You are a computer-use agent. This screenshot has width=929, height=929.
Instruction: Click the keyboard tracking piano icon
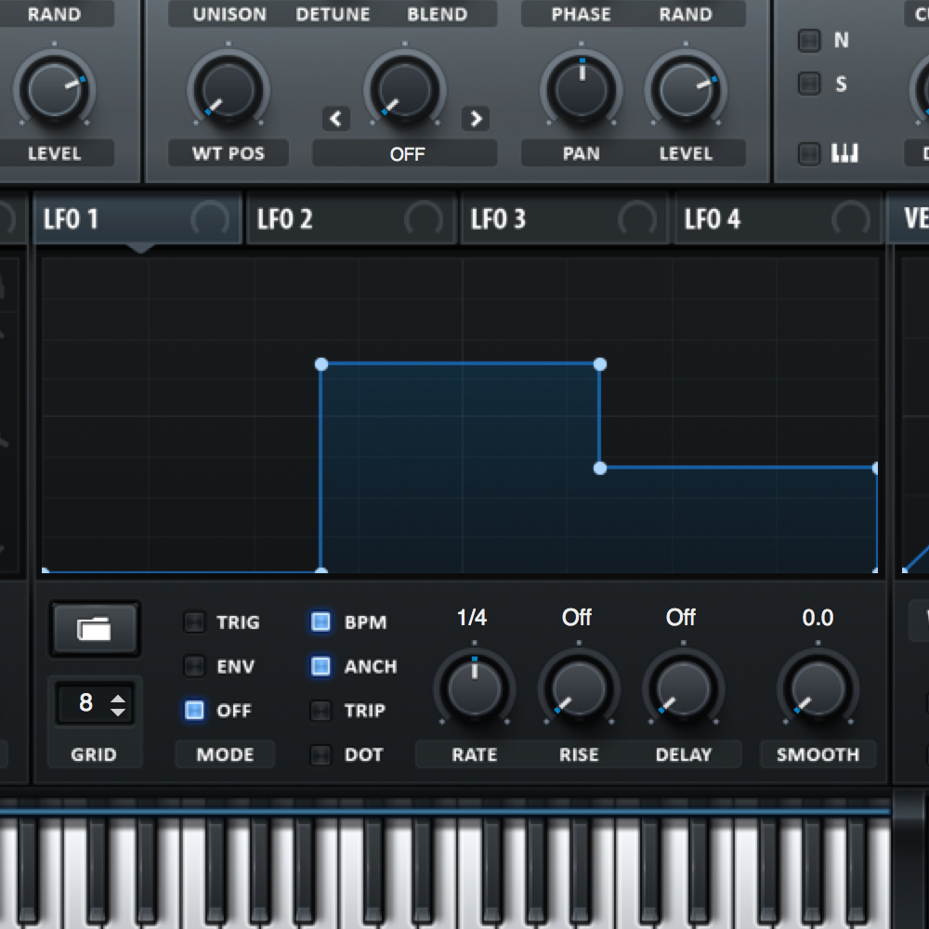click(844, 153)
